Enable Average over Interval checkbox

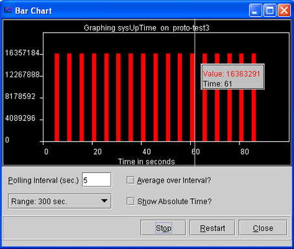[x=130, y=180]
